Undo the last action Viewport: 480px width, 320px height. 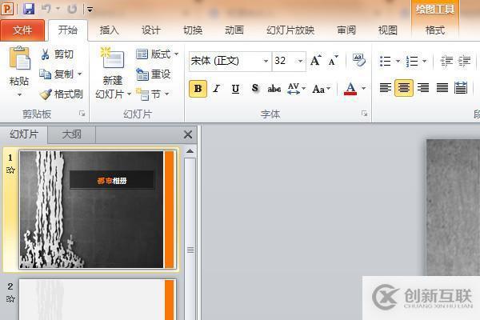46,9
